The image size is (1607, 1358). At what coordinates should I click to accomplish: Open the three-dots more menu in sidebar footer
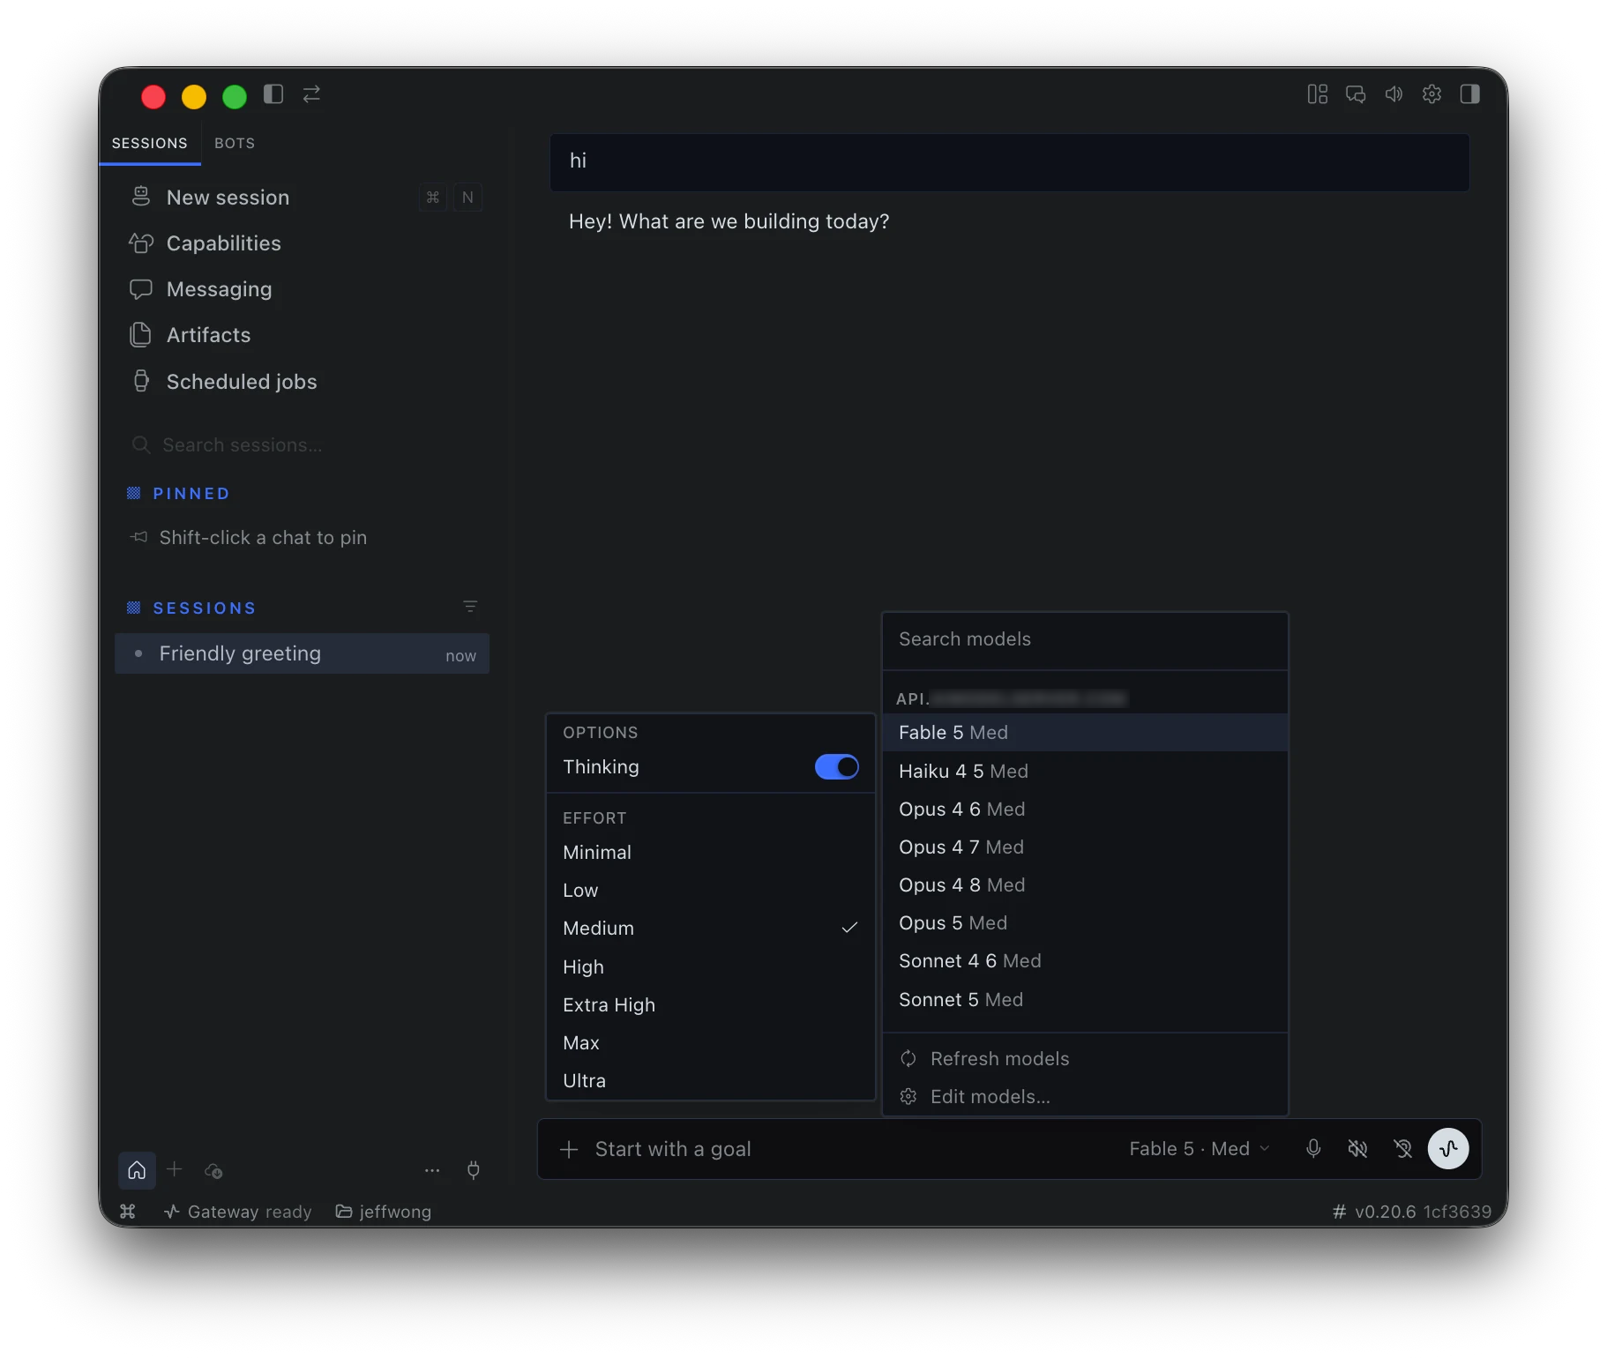(432, 1171)
